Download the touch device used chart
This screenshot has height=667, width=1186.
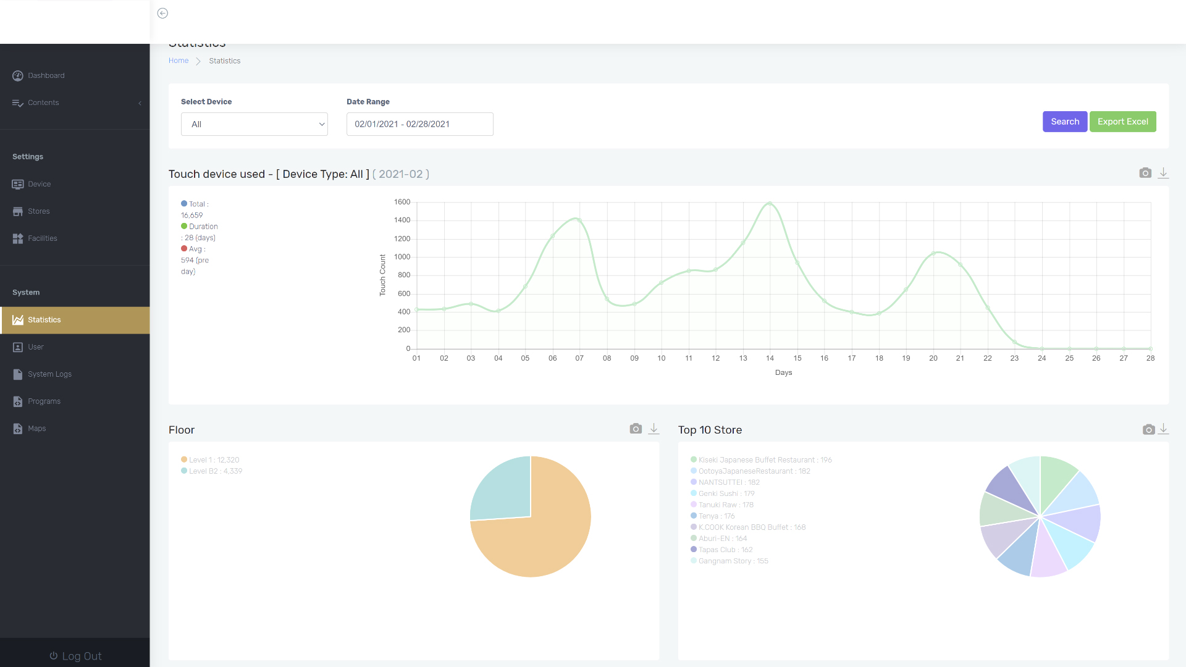tap(1163, 173)
